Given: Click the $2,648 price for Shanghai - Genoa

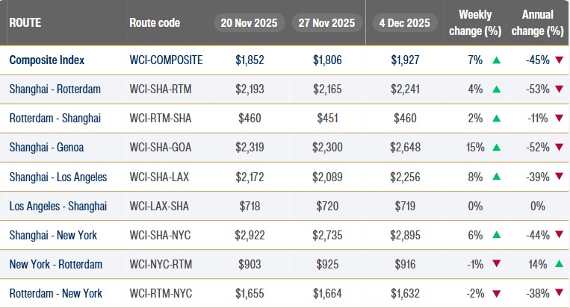Looking at the screenshot, I should [x=406, y=148].
